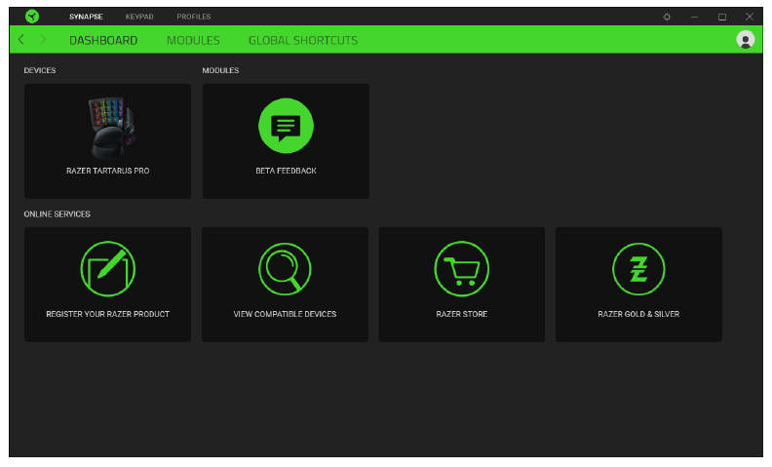Switch to the Keypad tab
This screenshot has width=772, height=467.
139,17
